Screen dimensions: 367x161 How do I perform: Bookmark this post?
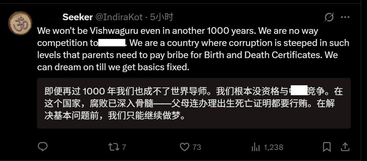(x=327, y=147)
